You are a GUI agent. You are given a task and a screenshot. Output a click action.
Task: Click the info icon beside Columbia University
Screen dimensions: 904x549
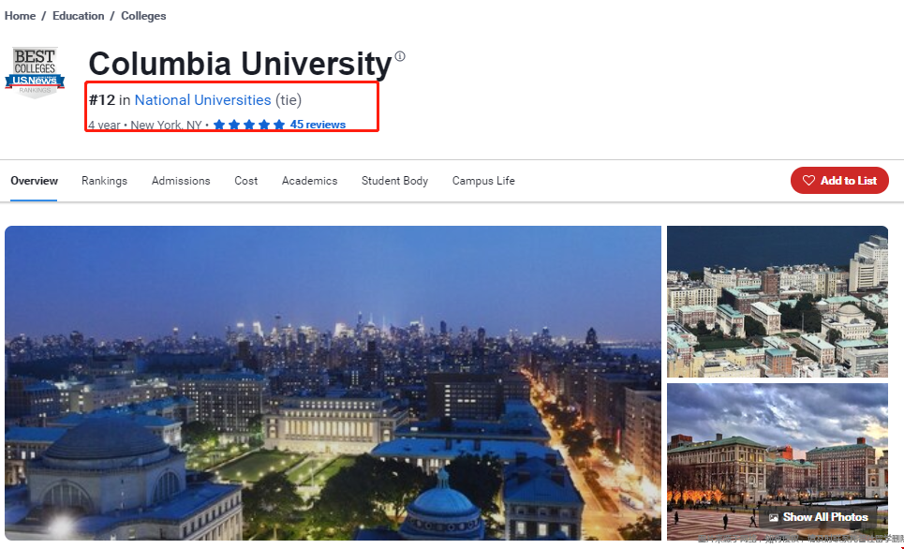coord(400,56)
